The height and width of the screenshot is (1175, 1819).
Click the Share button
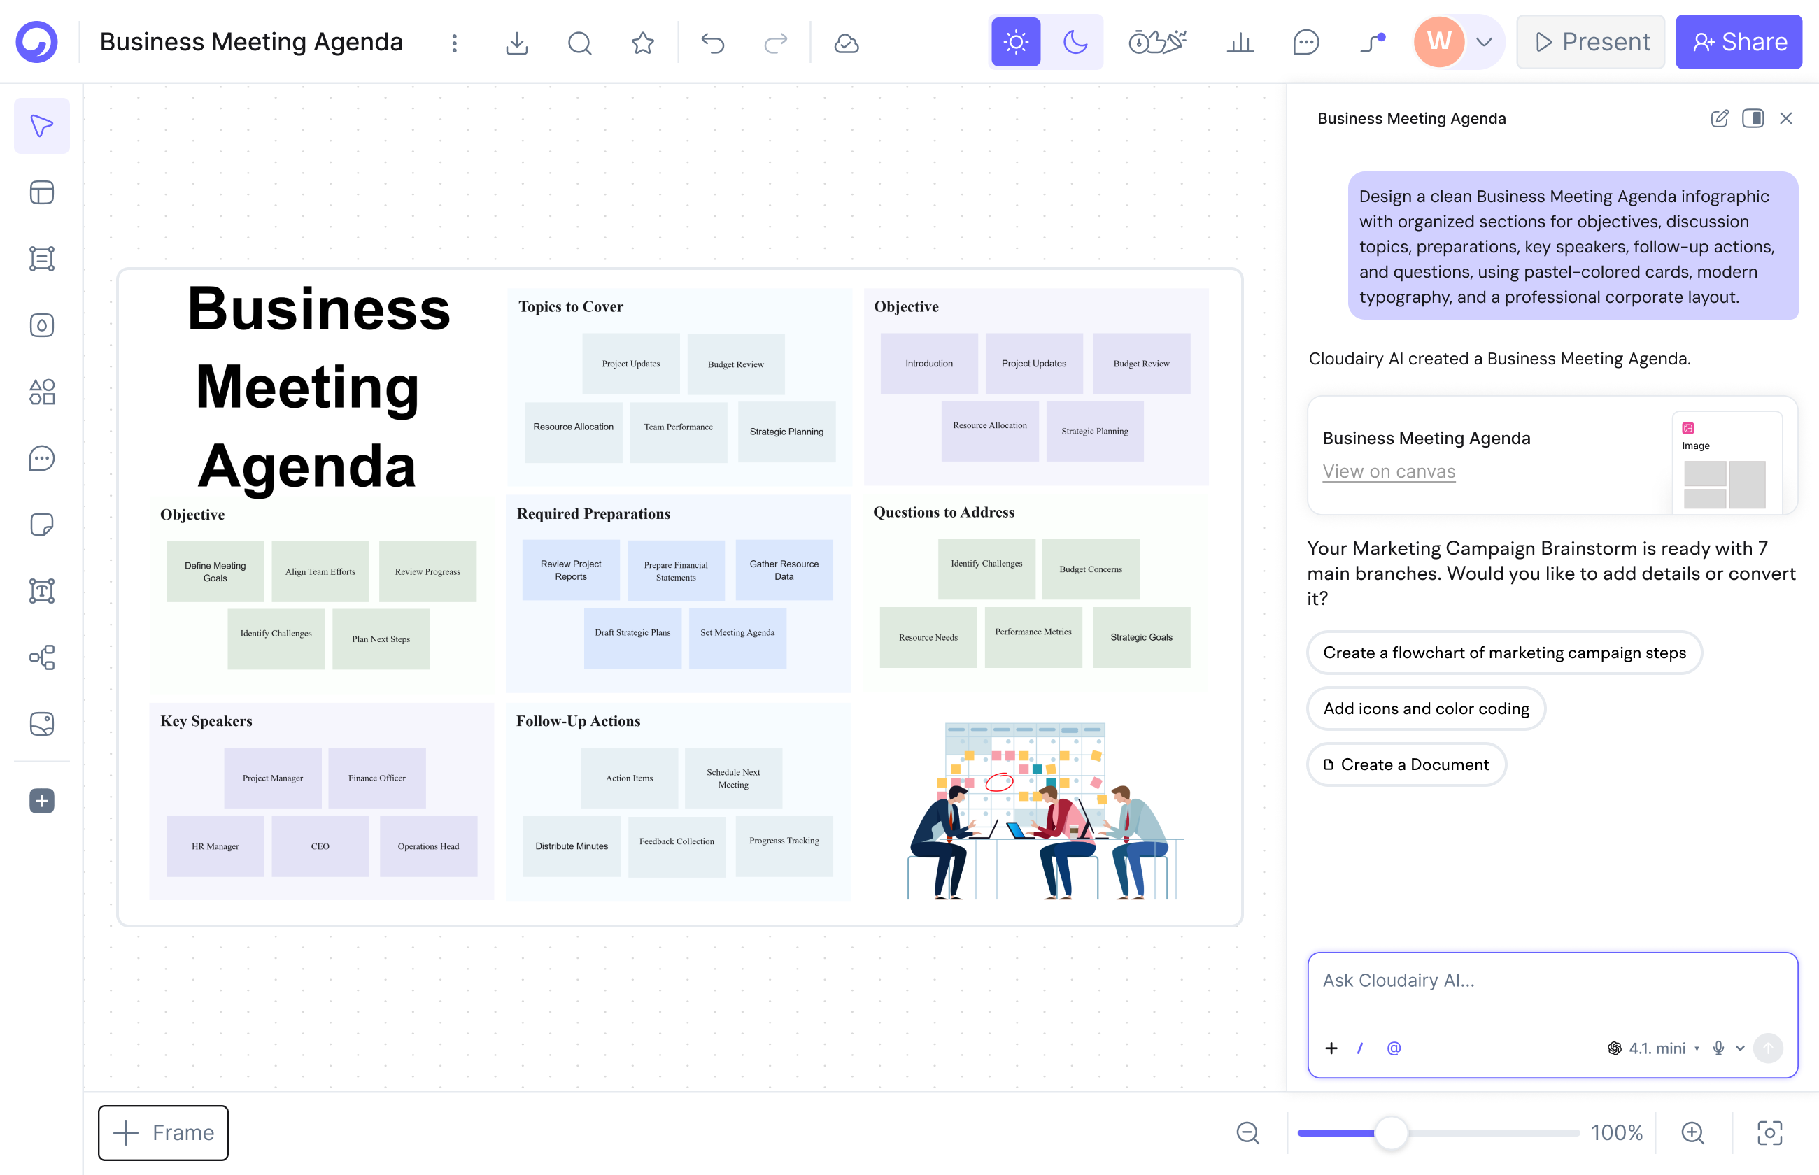[1739, 42]
